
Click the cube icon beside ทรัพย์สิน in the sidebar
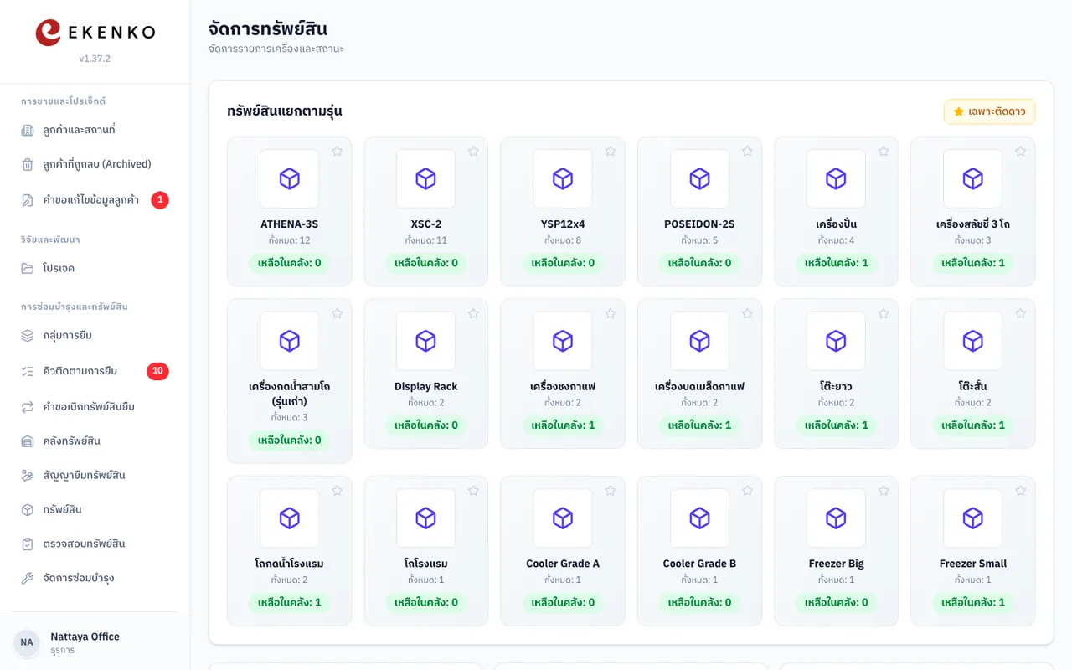click(x=28, y=509)
